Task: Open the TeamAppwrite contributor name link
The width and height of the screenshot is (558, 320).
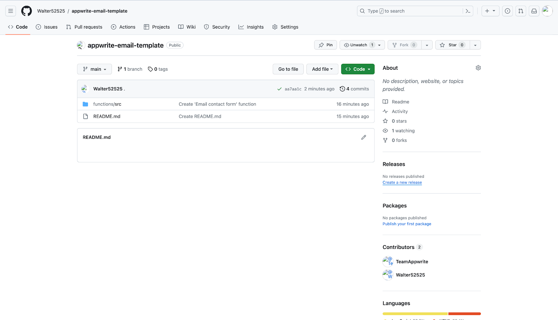Action: [x=412, y=261]
